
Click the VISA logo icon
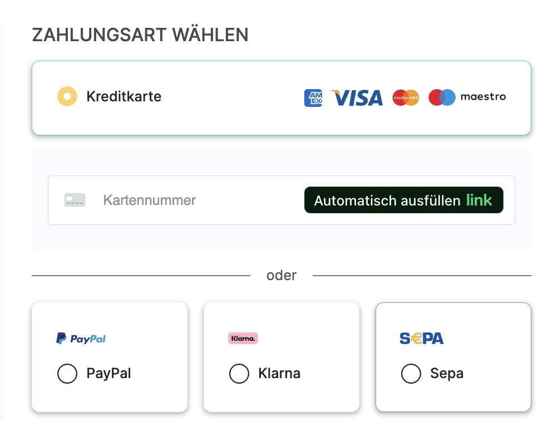pos(357,98)
